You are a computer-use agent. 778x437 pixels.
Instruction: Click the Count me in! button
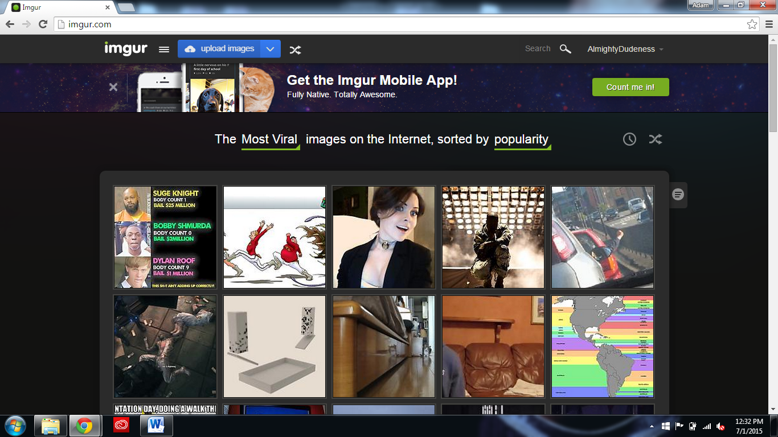(x=630, y=87)
